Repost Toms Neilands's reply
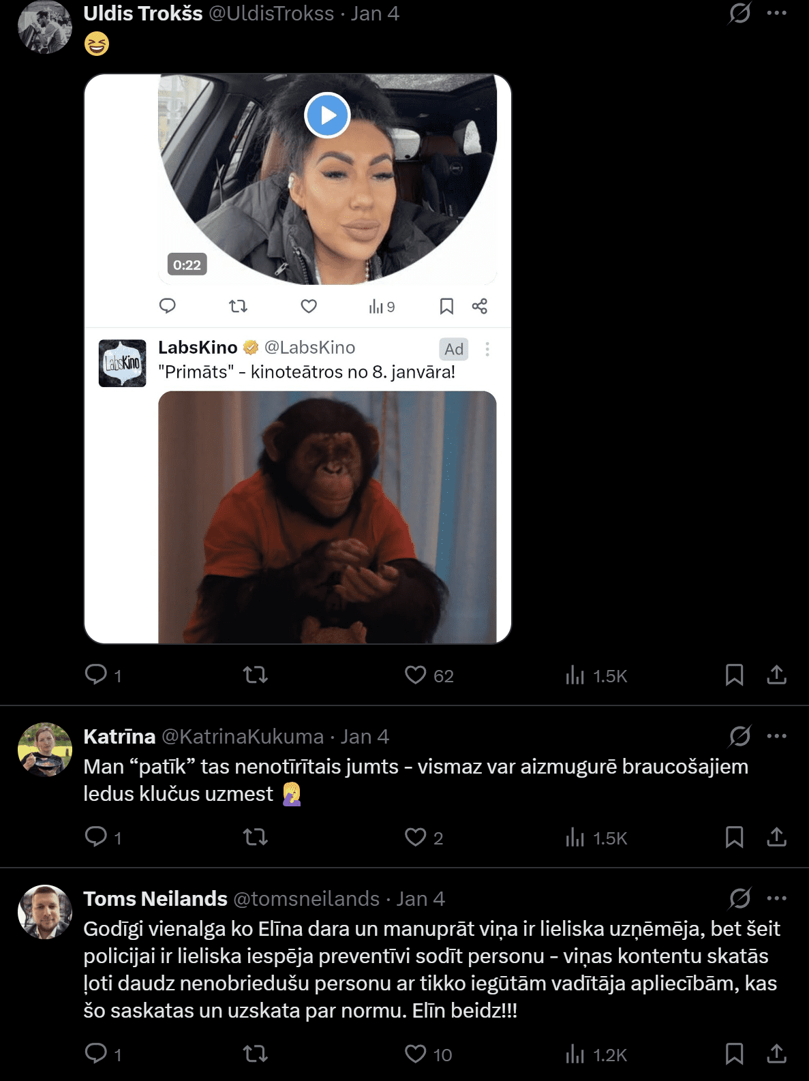This screenshot has width=809, height=1081. 256,1054
